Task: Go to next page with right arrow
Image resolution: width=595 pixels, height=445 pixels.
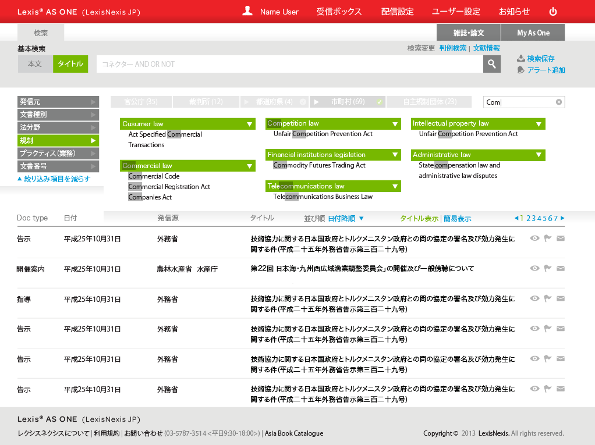Action: pyautogui.click(x=562, y=218)
